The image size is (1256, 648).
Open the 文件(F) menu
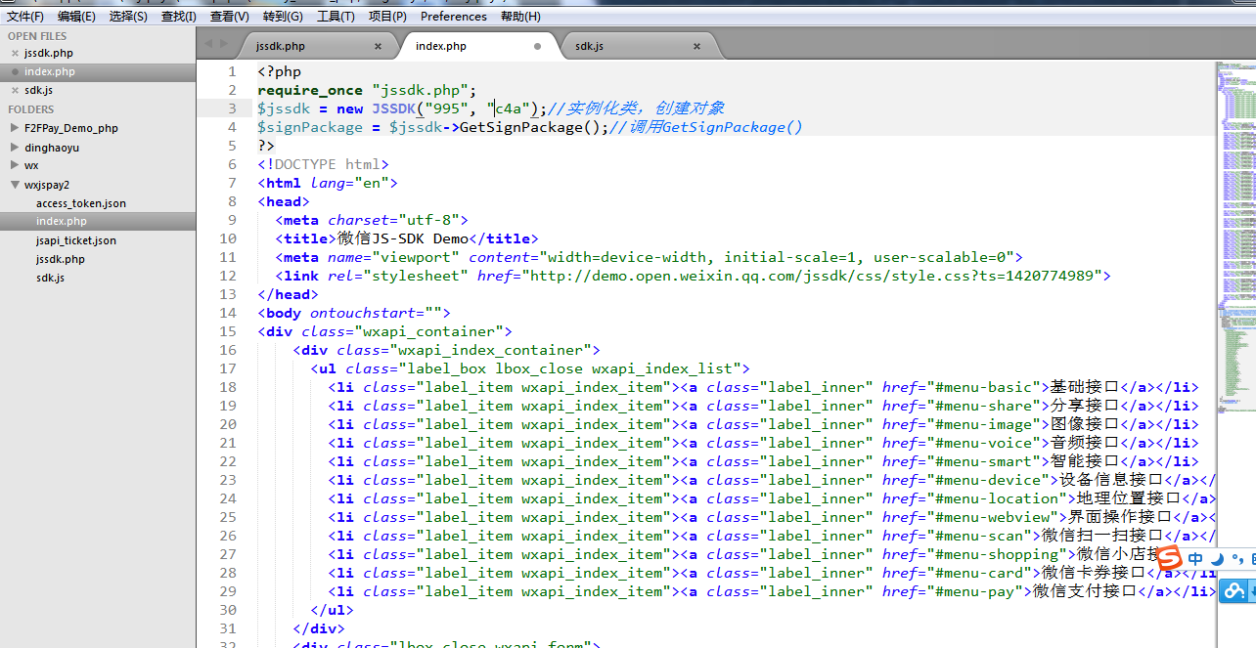click(x=25, y=17)
